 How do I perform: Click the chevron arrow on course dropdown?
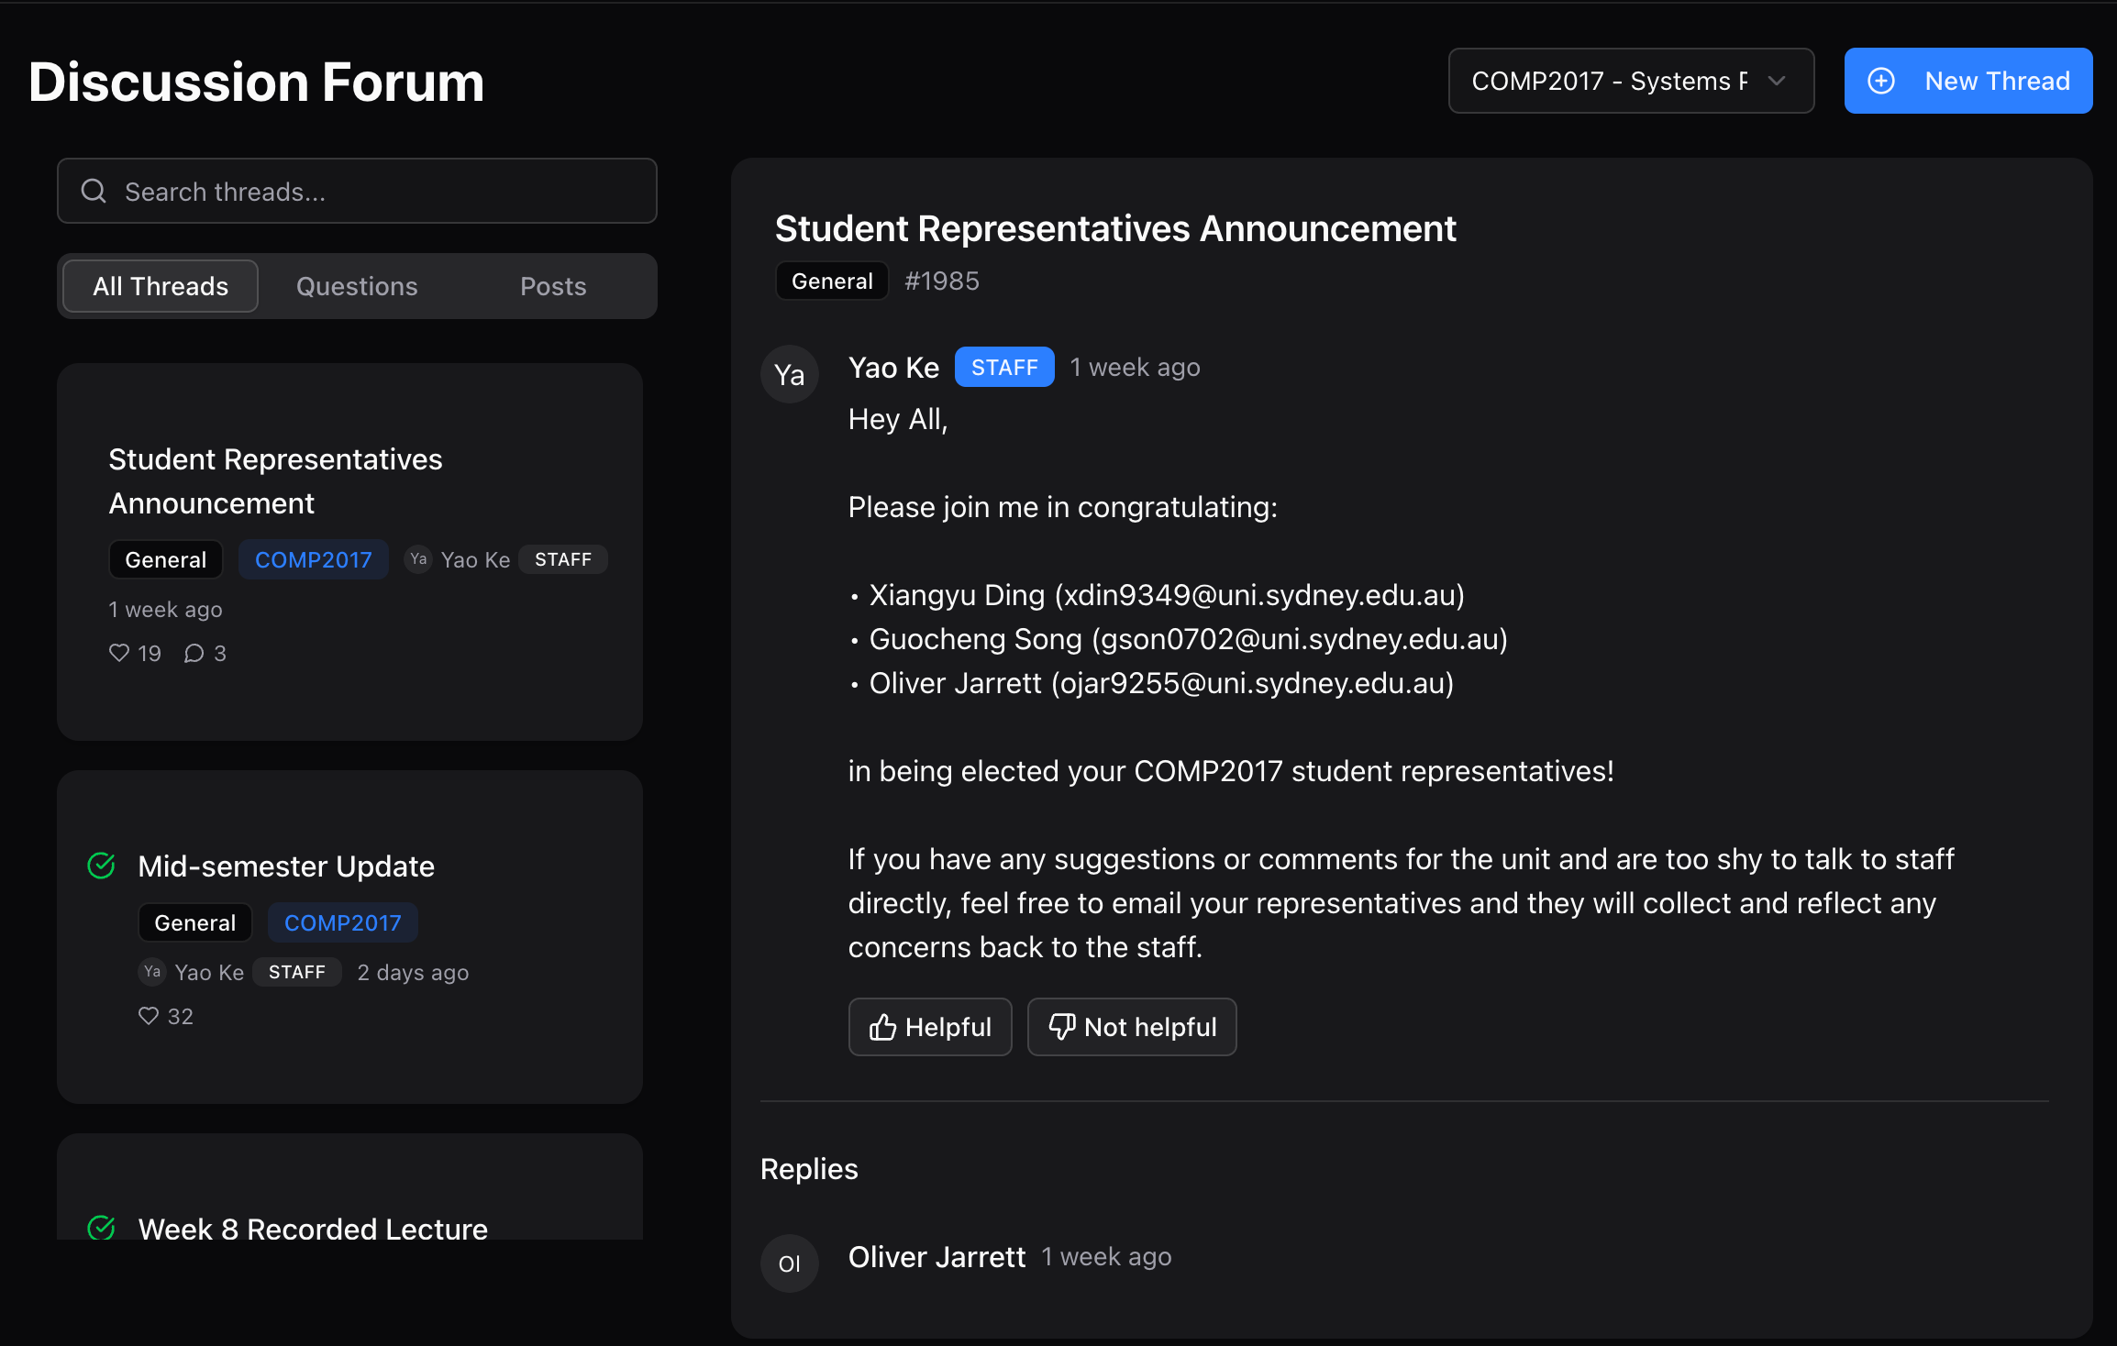click(x=1777, y=81)
